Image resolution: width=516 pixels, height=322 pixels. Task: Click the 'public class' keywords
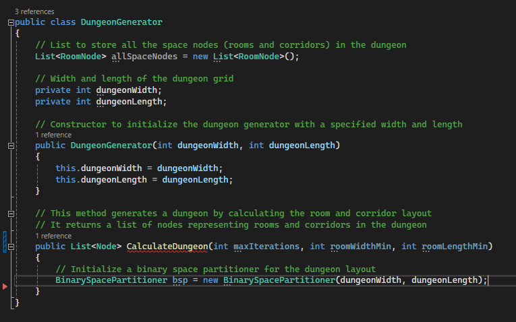point(45,22)
